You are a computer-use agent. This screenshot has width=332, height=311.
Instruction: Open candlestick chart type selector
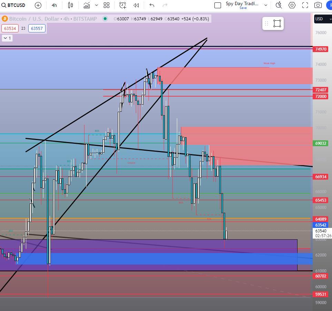(71, 5)
